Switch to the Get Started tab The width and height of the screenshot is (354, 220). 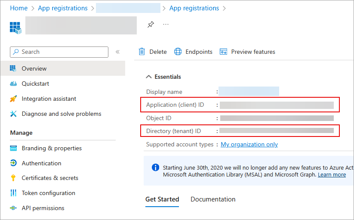click(162, 199)
